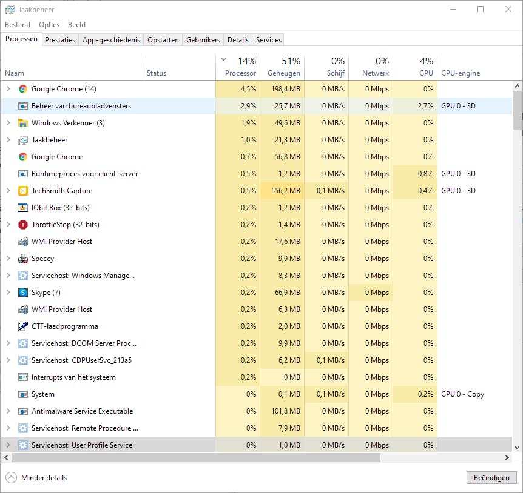Click the Windows Verkenner folder icon
The width and height of the screenshot is (523, 493).
pos(22,123)
